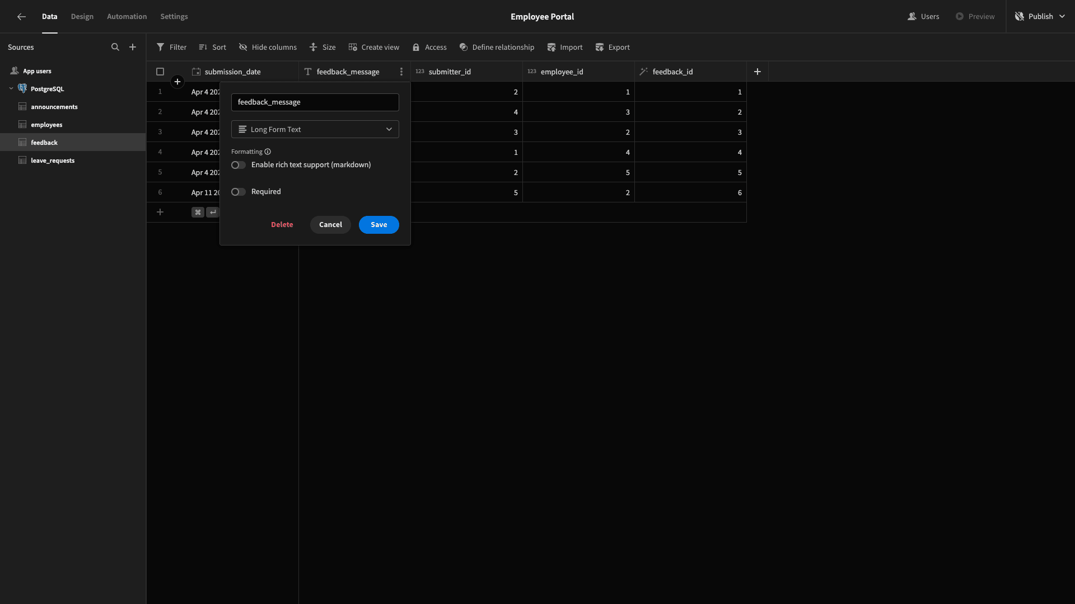
Task: Click the Apr 11 date cell
Action: point(203,192)
